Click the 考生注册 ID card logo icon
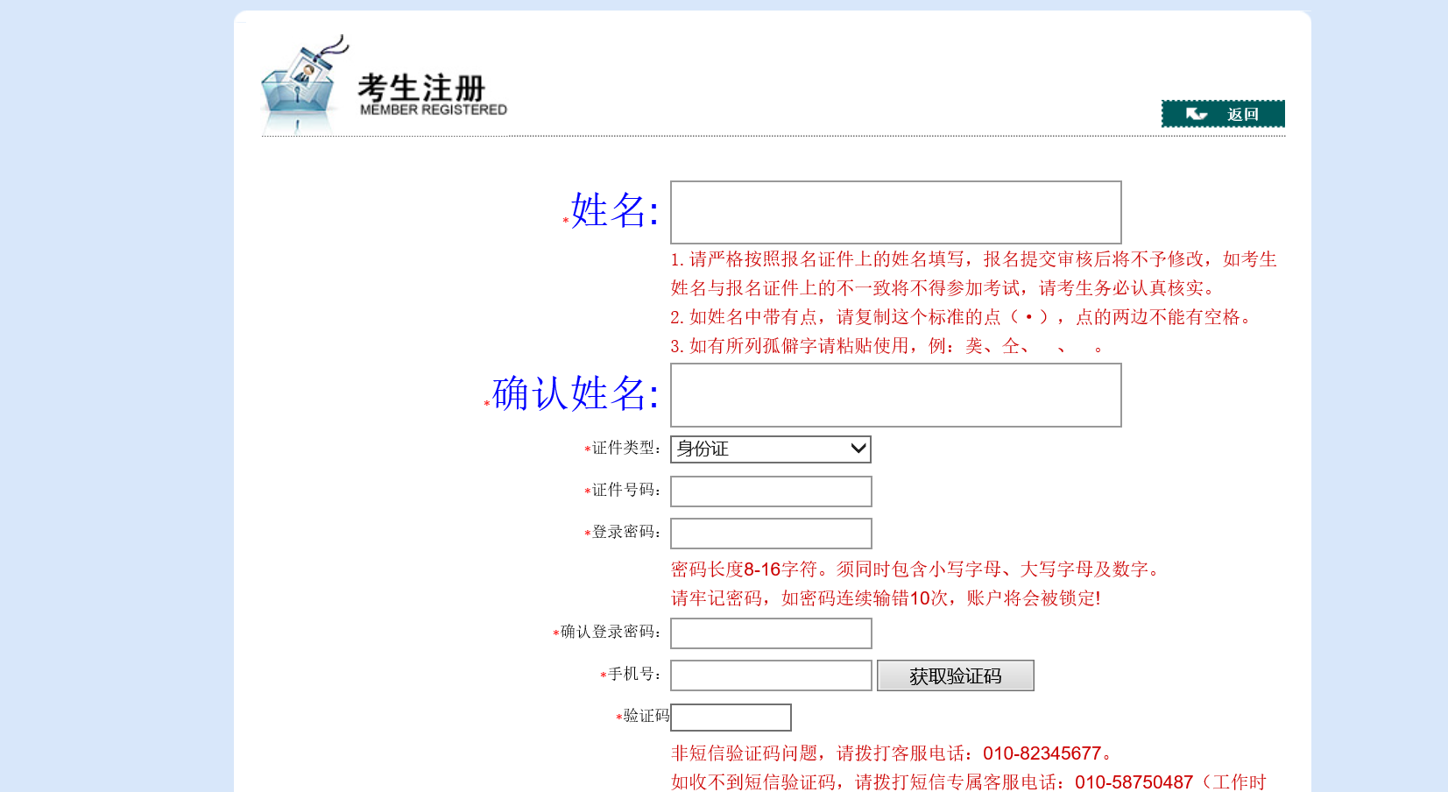Image resolution: width=1448 pixels, height=792 pixels. point(303,84)
